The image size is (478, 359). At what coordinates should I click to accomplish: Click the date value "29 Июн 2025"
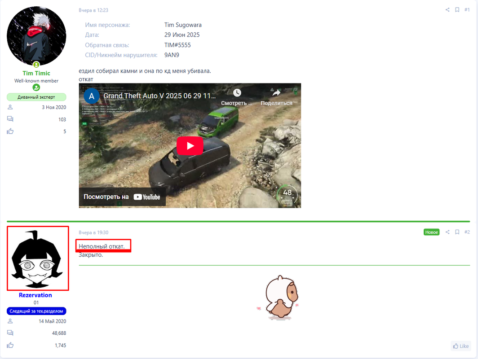click(x=182, y=35)
